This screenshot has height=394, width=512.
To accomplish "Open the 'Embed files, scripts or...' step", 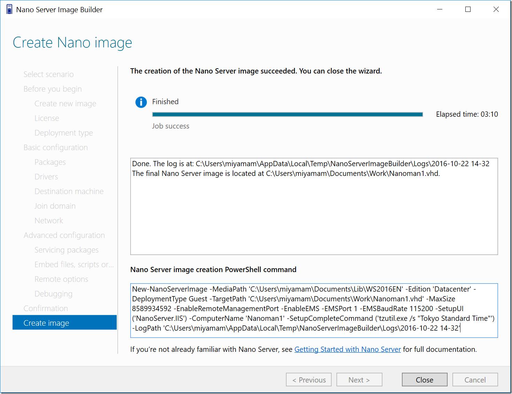I will pyautogui.click(x=74, y=264).
